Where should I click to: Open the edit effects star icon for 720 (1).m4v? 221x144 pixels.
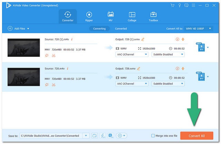pyautogui.click(x=47, y=55)
